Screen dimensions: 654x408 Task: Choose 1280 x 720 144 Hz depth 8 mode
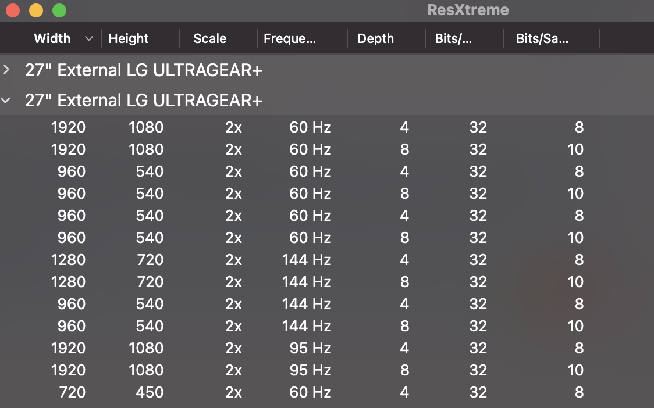tap(327, 282)
